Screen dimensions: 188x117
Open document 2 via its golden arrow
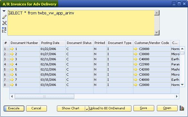12,54
